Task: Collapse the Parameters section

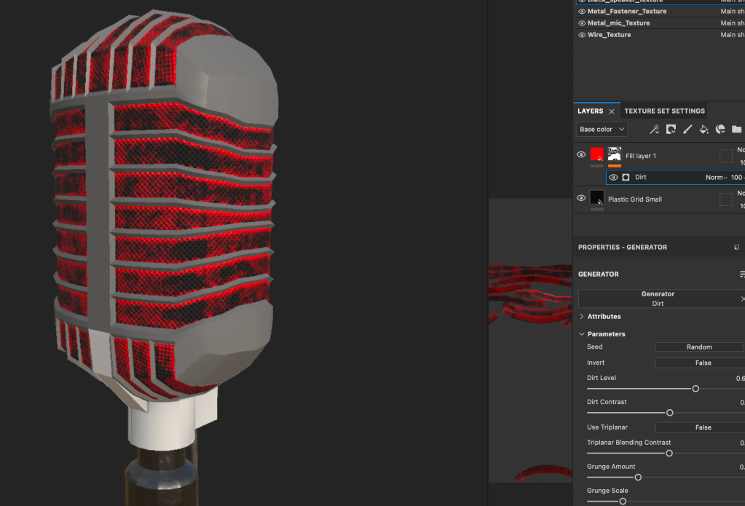Action: (582, 334)
